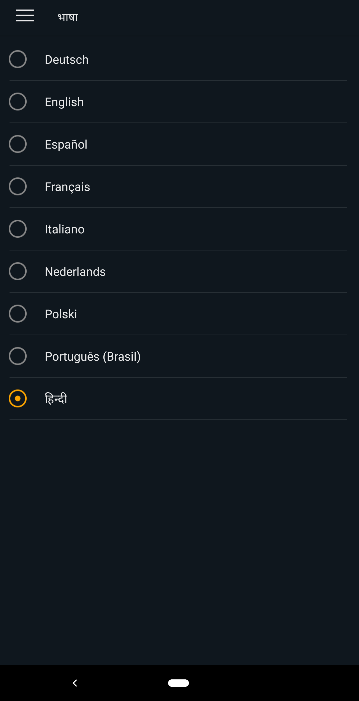Pick the Français radio button
This screenshot has width=359, height=701.
18,187
